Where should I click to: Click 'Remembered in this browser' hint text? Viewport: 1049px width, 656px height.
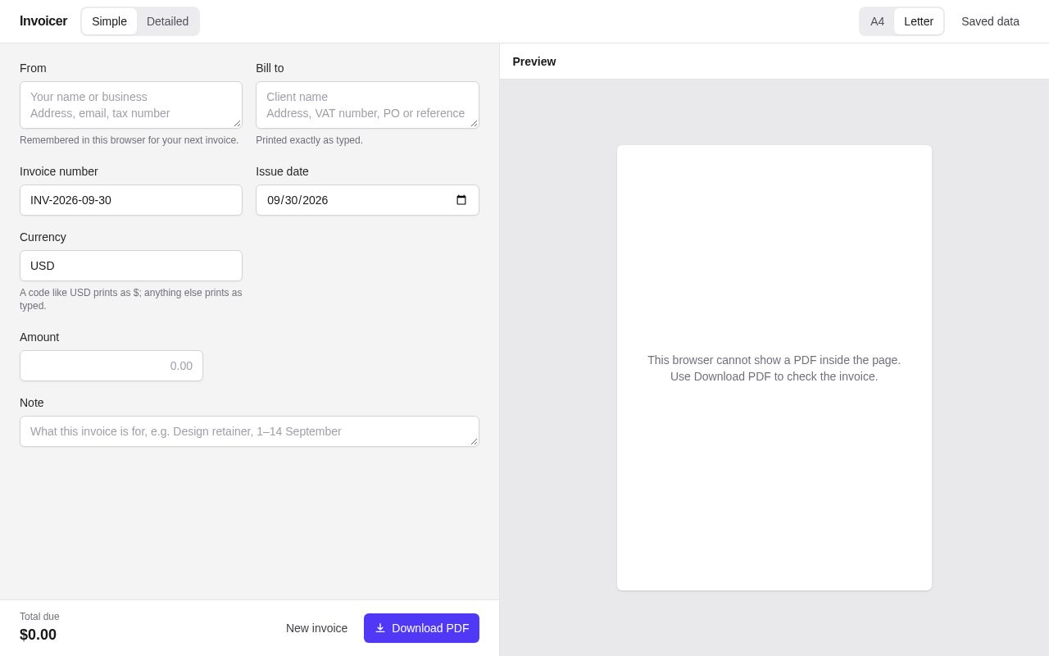tap(129, 140)
